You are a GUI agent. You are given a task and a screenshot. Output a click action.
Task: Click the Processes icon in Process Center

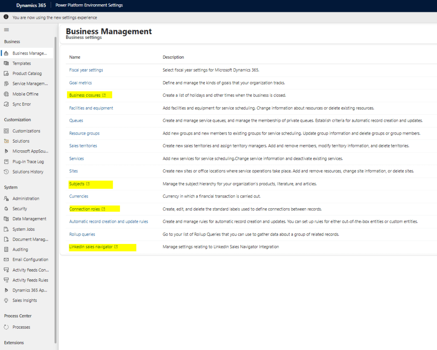(6, 327)
